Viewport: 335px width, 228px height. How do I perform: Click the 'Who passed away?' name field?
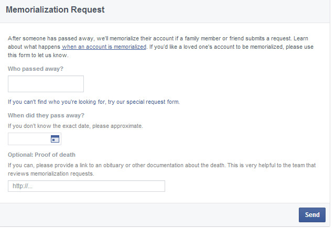pyautogui.click(x=46, y=84)
